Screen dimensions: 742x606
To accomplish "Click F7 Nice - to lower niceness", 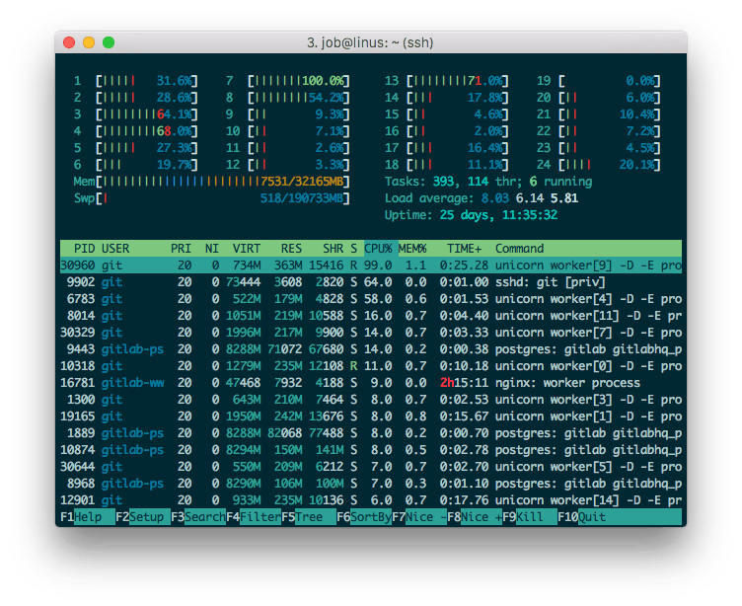I will tap(419, 517).
